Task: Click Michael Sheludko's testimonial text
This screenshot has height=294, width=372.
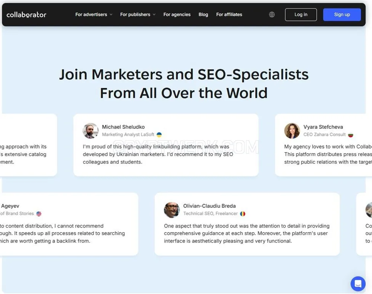Action: pos(158,154)
